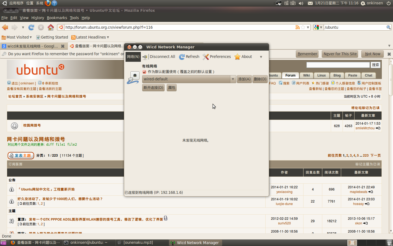Open the Firefox History menu
The height and width of the screenshot is (246, 393).
coord(38,18)
